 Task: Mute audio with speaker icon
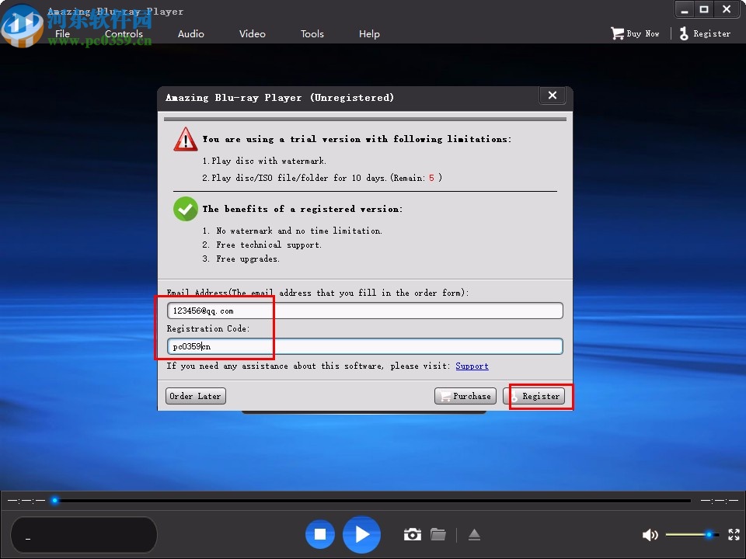click(650, 535)
